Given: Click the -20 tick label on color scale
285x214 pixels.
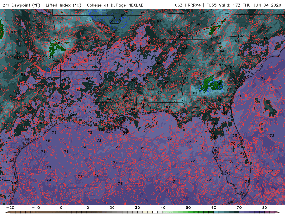Looking at the screenshot, I should click(10, 208).
